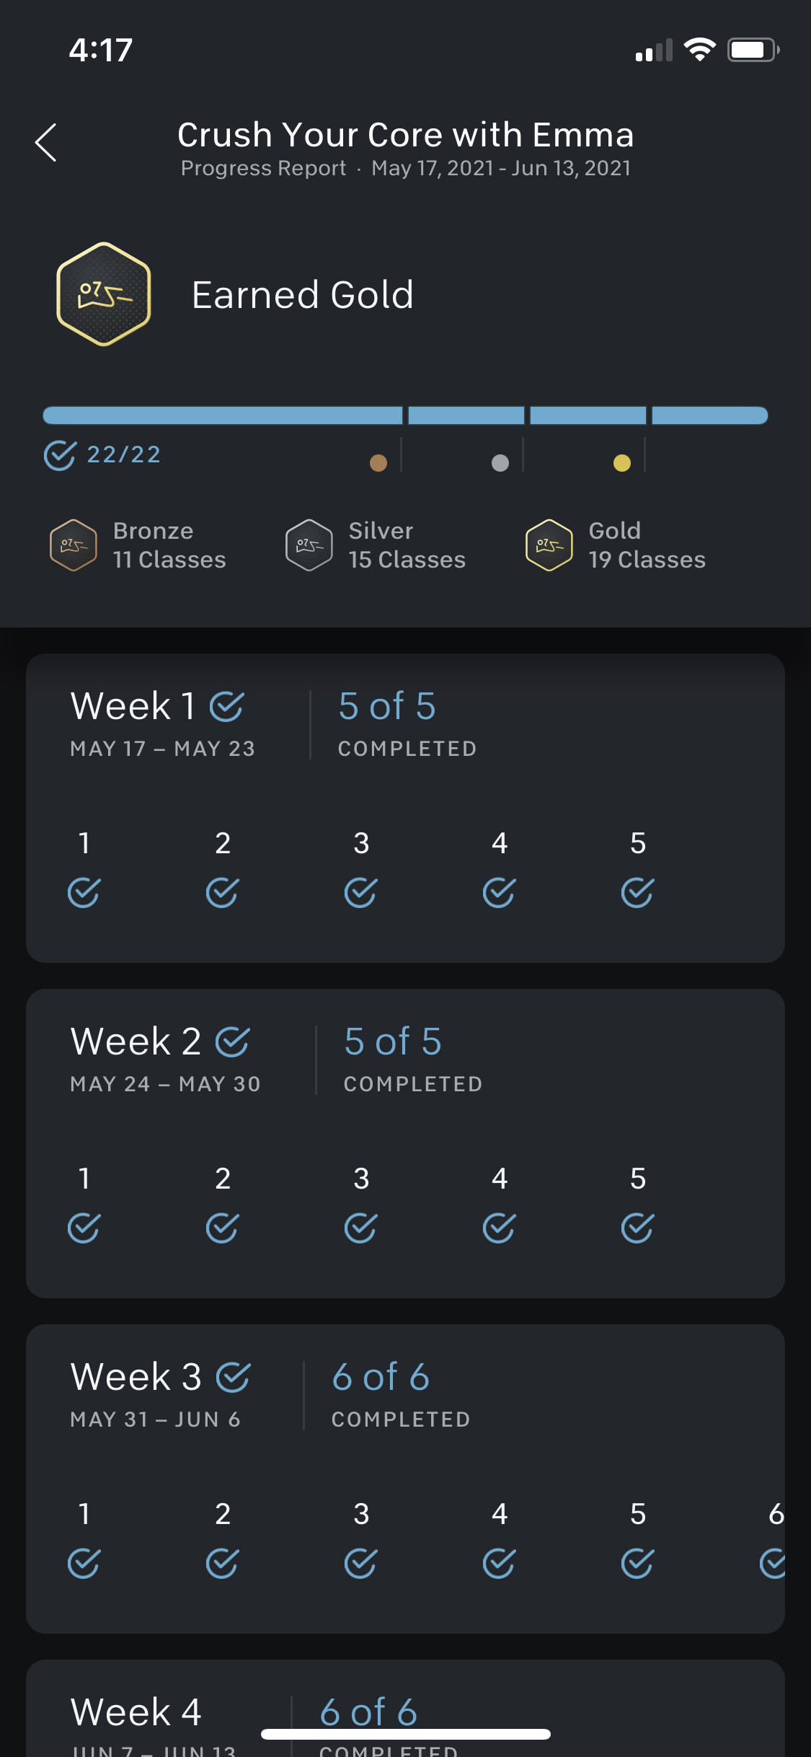Screen dimensions: 811x1757
Task: Open the Week 1 header checkmark
Action: click(227, 707)
